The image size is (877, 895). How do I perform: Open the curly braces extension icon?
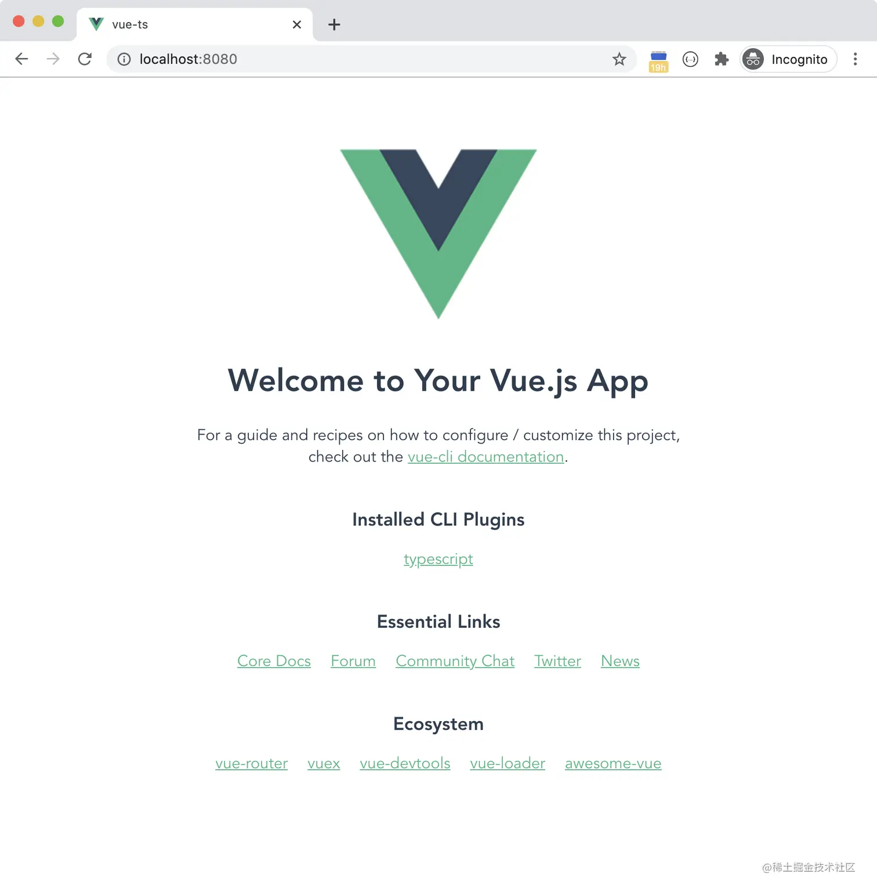[690, 59]
